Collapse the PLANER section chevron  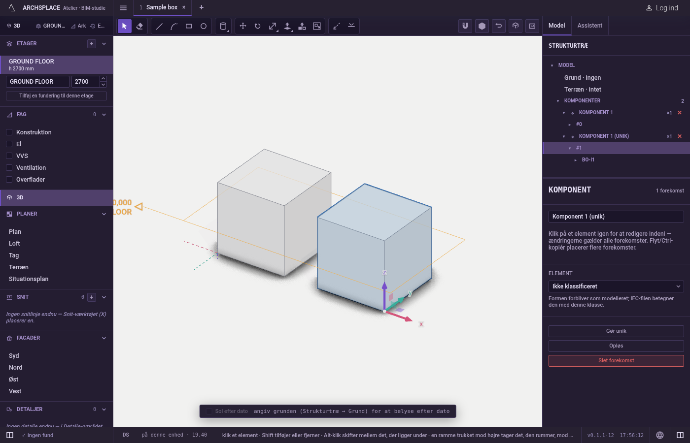click(104, 214)
